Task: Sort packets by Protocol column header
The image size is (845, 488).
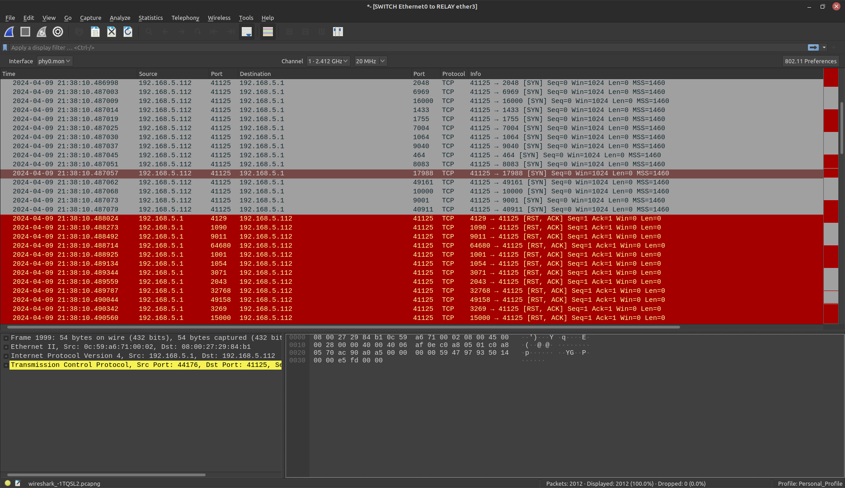Action: coord(453,74)
